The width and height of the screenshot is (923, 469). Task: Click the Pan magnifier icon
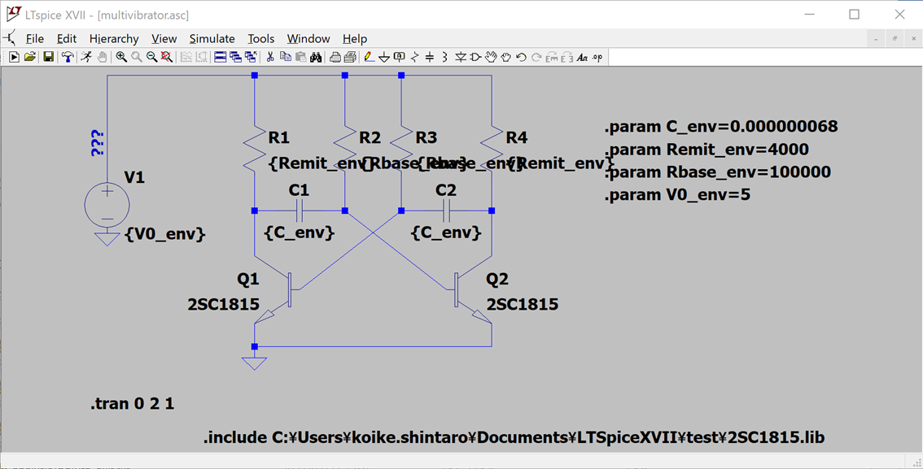[x=137, y=57]
